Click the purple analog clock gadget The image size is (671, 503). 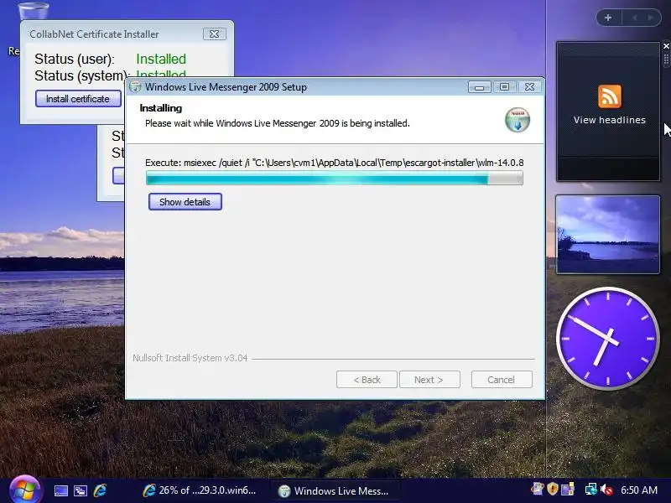coord(607,338)
